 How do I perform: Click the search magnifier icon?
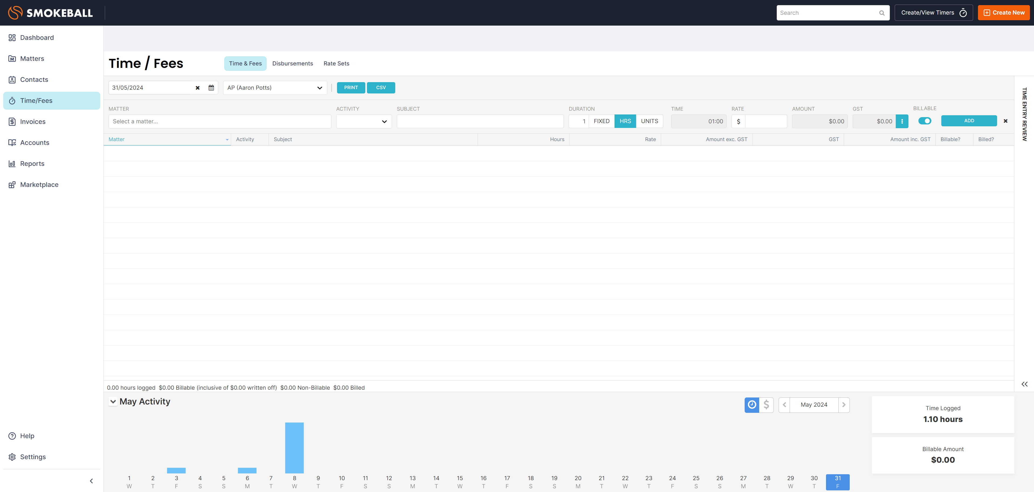point(882,13)
